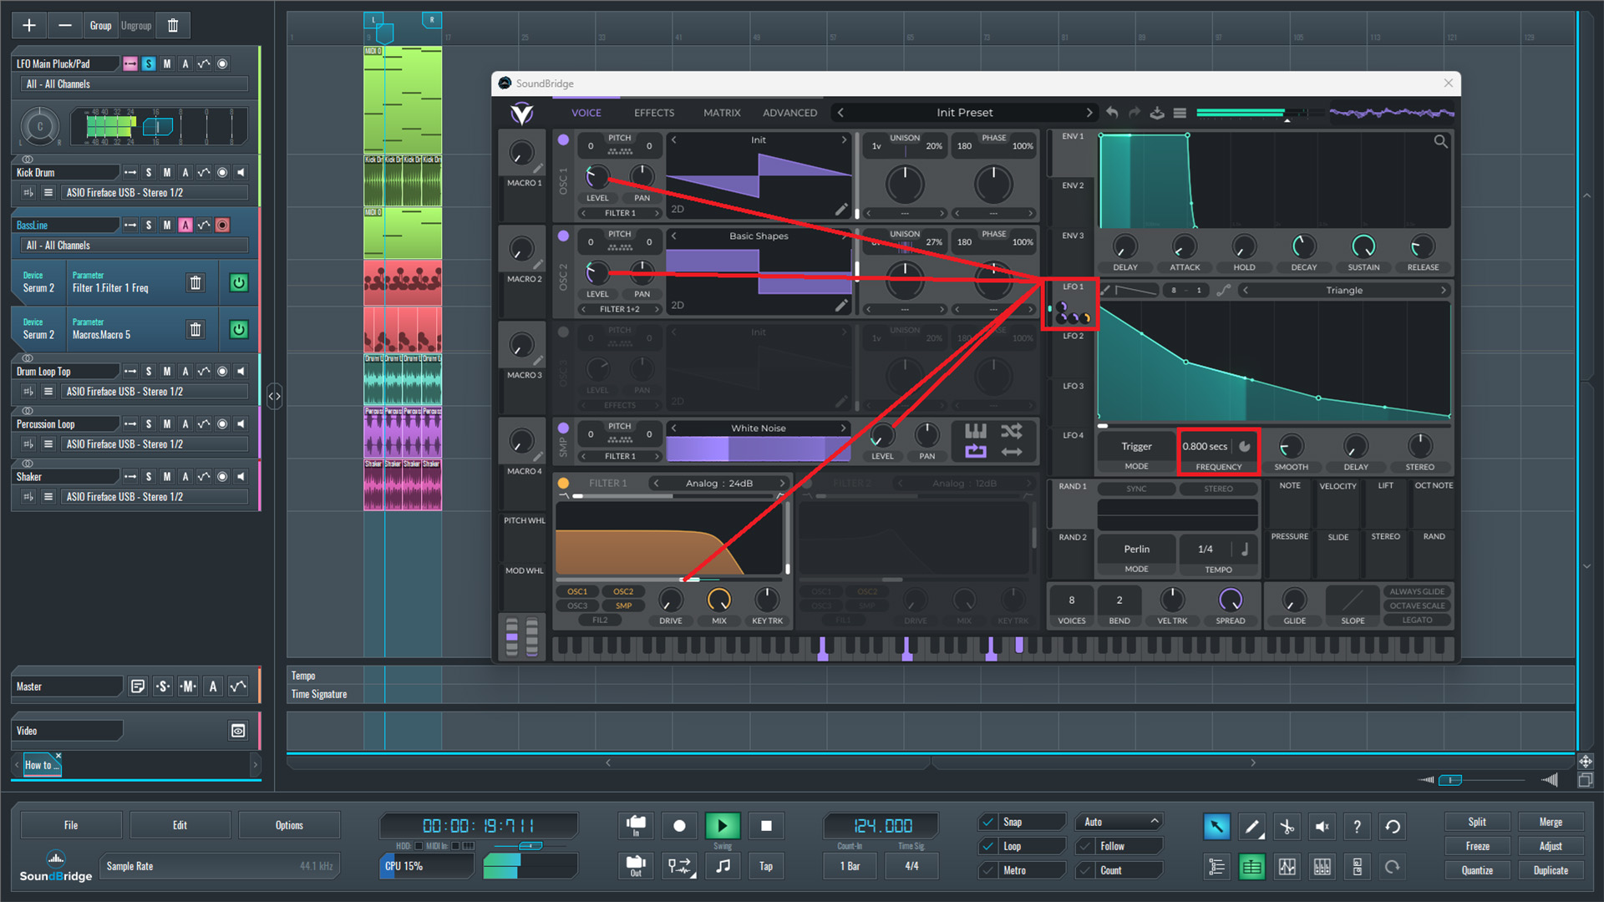Screen dimensions: 1604x902
Task: Toggle the Loop checkbox
Action: pyautogui.click(x=988, y=846)
